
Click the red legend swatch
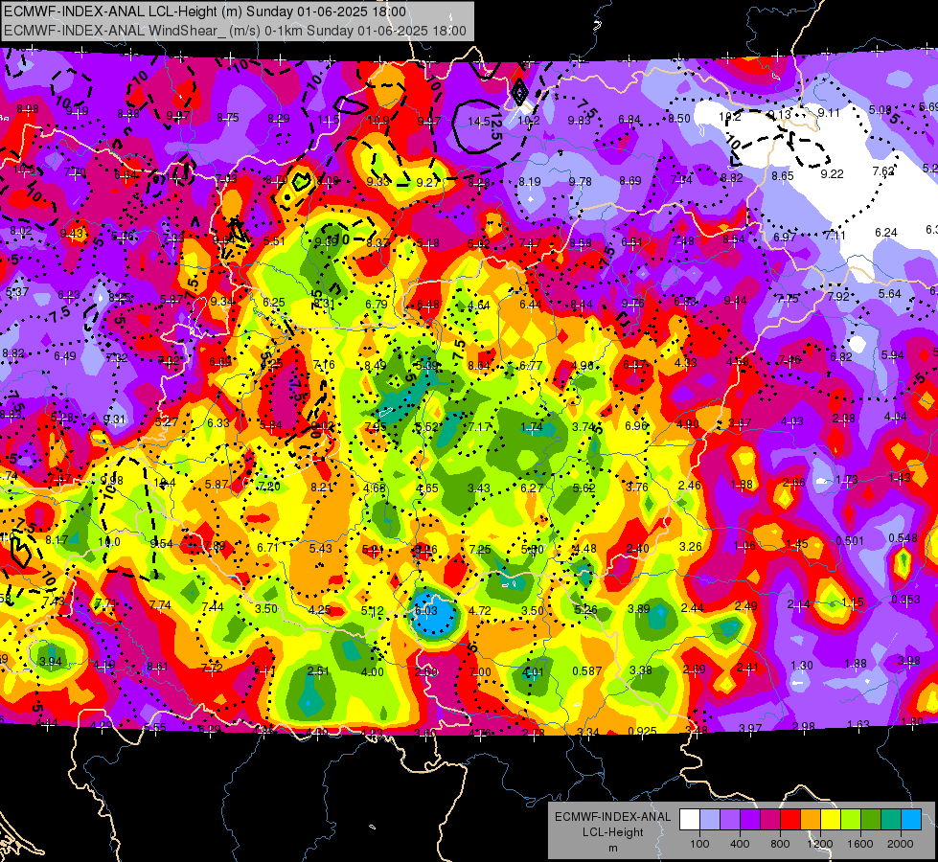click(x=790, y=820)
